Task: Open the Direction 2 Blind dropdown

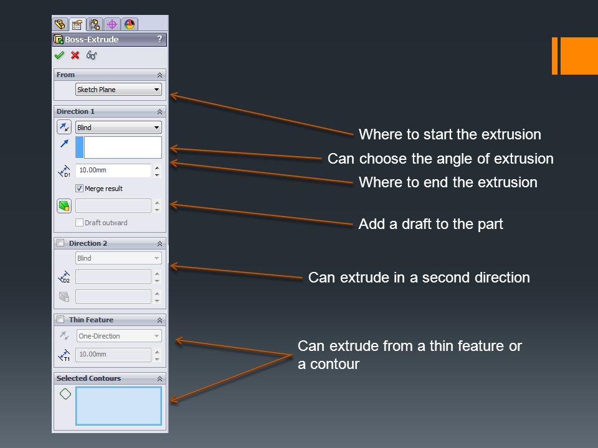Action: point(118,258)
